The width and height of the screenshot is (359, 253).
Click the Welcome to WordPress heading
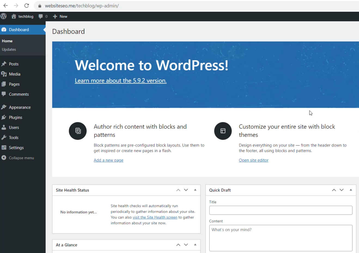click(x=151, y=65)
